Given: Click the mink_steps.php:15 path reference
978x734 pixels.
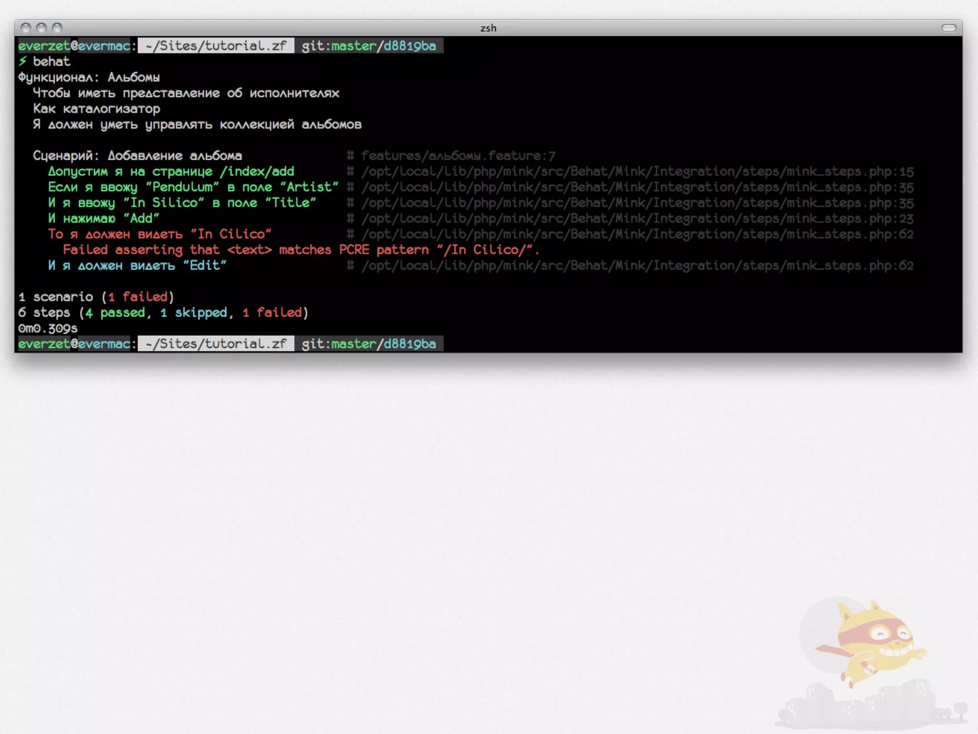Looking at the screenshot, I should tap(637, 172).
